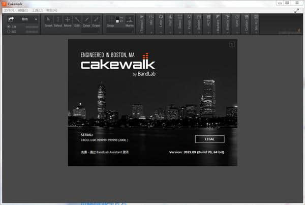305x205 pixels.
Task: Click the export arrow icon
Action: coord(11,19)
